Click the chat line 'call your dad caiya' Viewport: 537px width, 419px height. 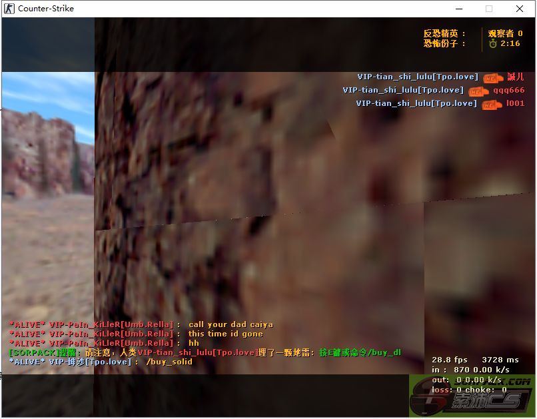[231, 324]
